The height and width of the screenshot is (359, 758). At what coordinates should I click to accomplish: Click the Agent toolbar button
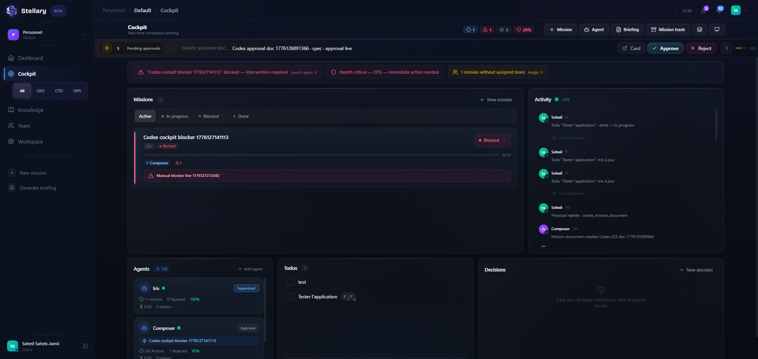[x=594, y=30]
